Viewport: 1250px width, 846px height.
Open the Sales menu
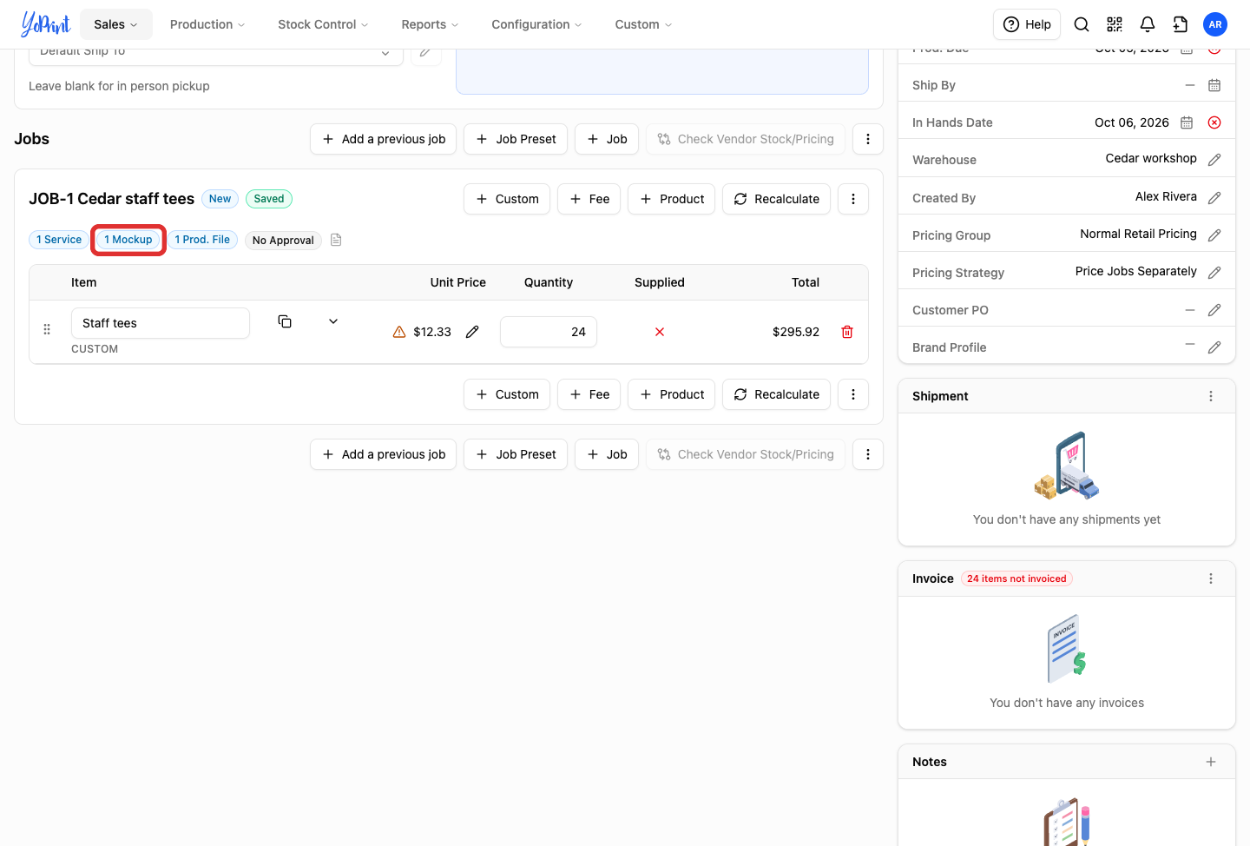(116, 24)
